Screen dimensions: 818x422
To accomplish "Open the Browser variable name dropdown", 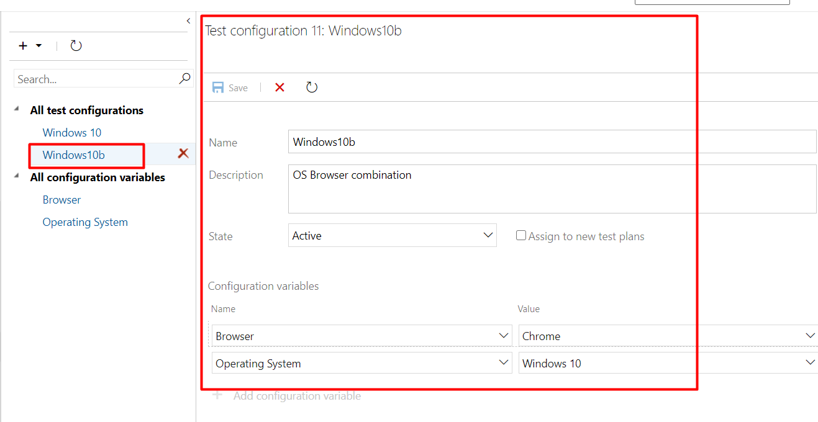I will [362, 336].
